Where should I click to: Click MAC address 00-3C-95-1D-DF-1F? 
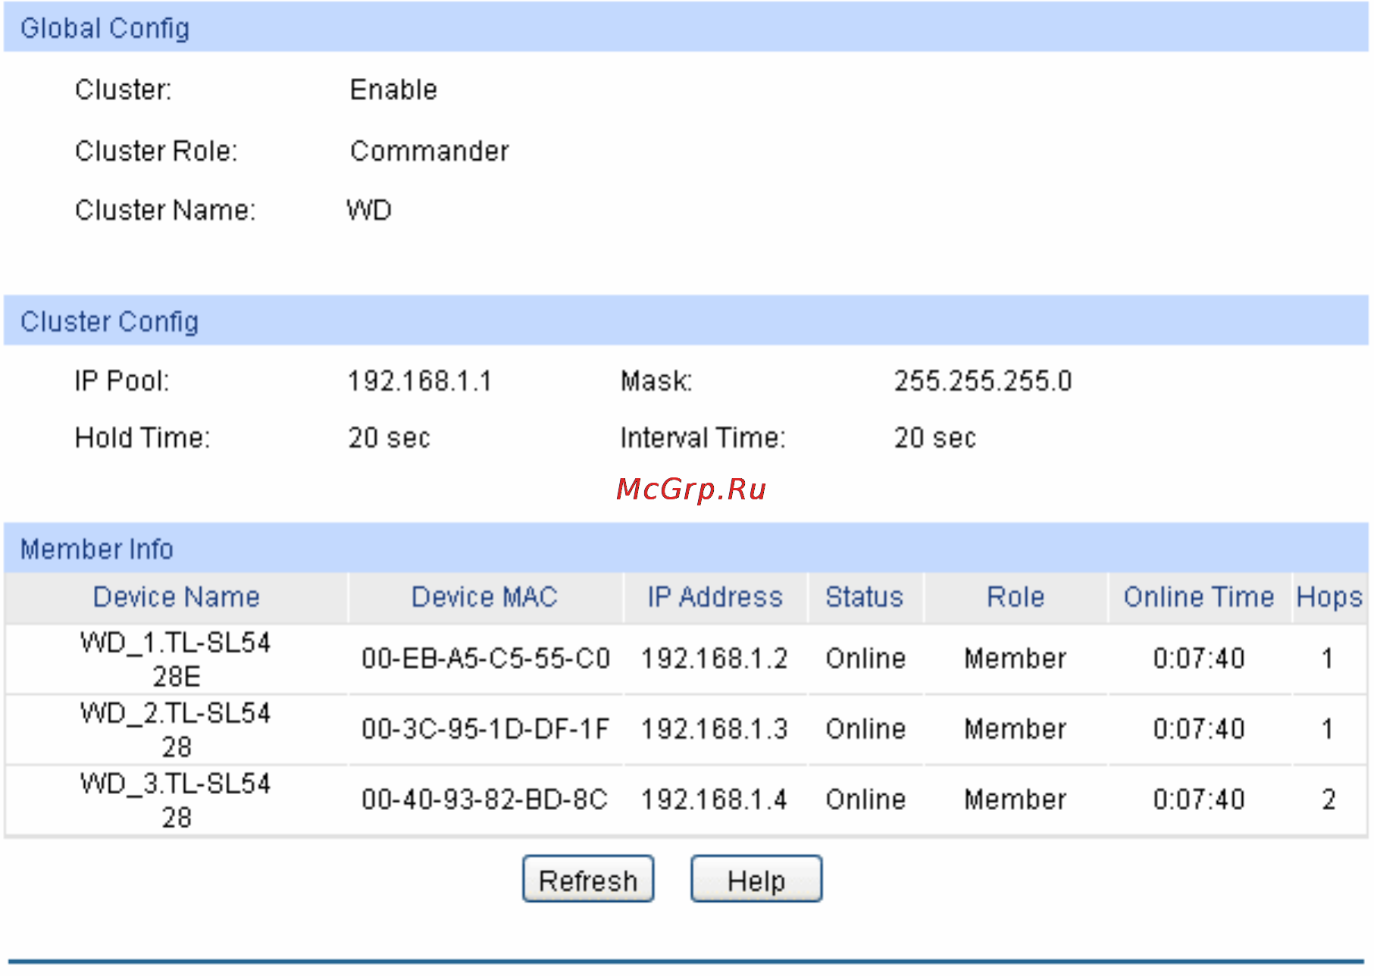[x=485, y=729]
